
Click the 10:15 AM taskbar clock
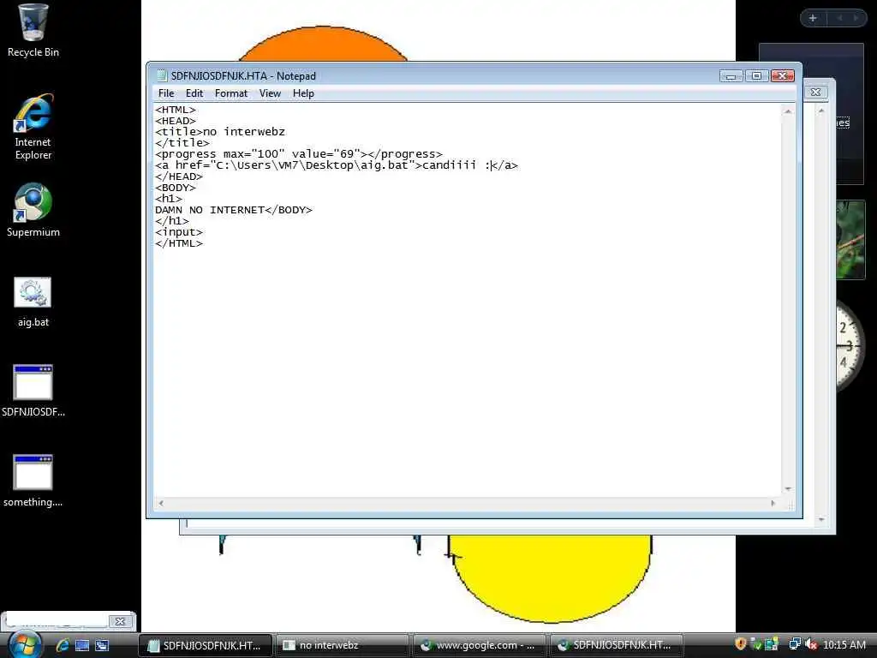tap(844, 644)
